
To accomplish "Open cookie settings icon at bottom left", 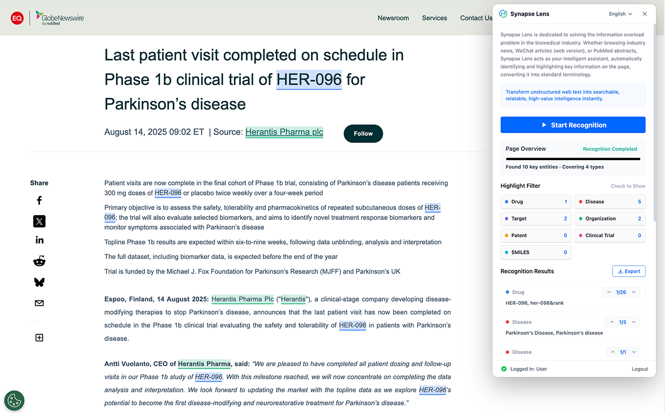I will [x=14, y=400].
